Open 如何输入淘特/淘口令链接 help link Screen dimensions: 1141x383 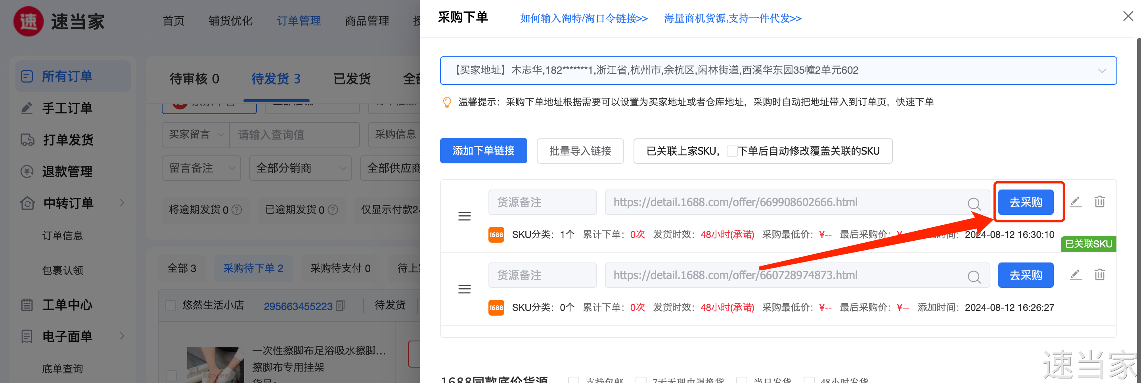click(583, 19)
